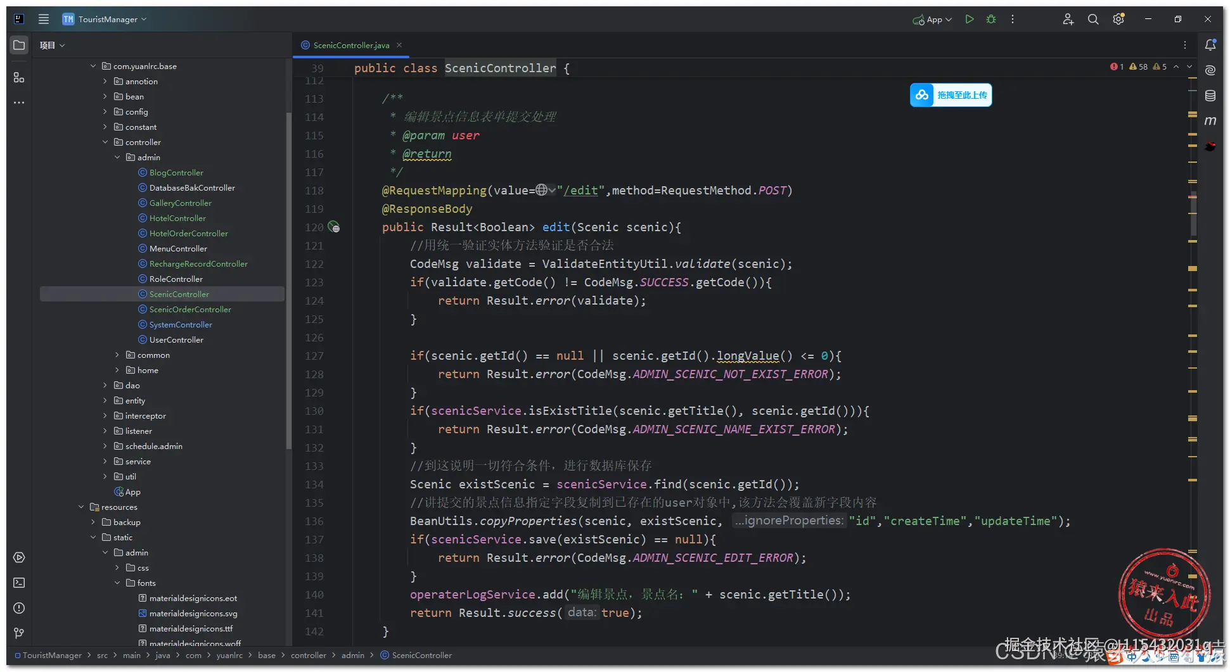Click the editor vertical scrollbar thumb
The width and height of the screenshot is (1230, 672).
(x=1193, y=213)
